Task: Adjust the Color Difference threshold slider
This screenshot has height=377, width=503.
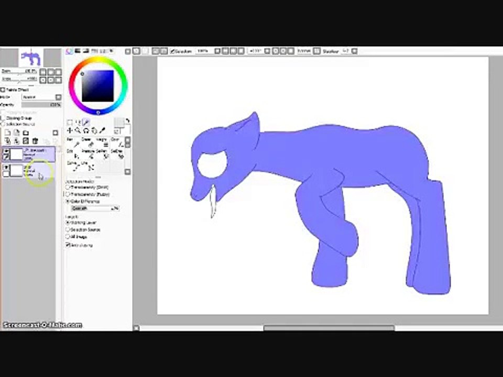Action: (x=95, y=208)
